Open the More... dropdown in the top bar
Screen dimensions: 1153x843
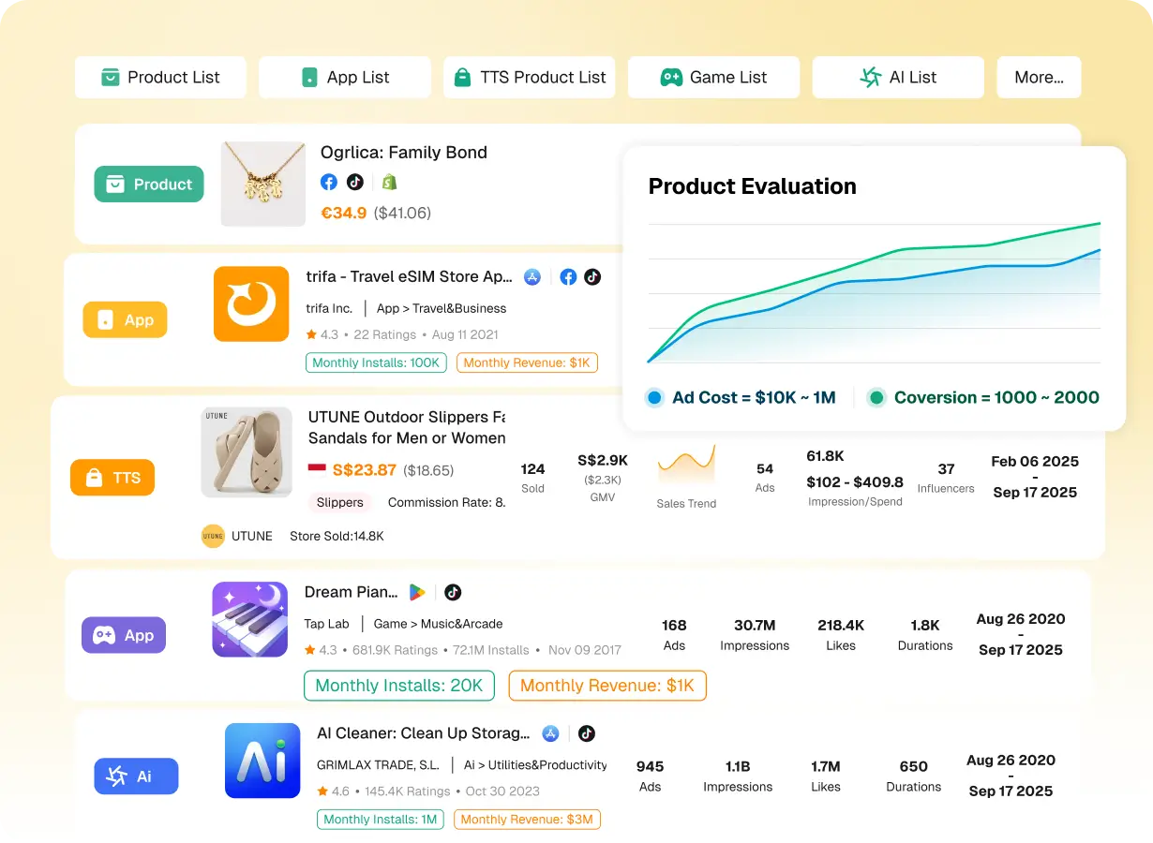coord(1039,78)
